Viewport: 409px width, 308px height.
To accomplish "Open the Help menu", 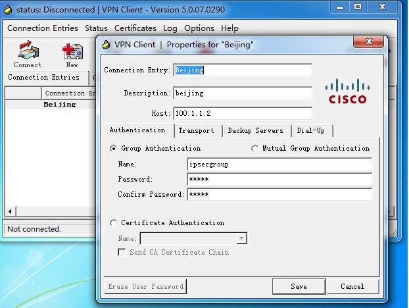I will click(x=229, y=28).
